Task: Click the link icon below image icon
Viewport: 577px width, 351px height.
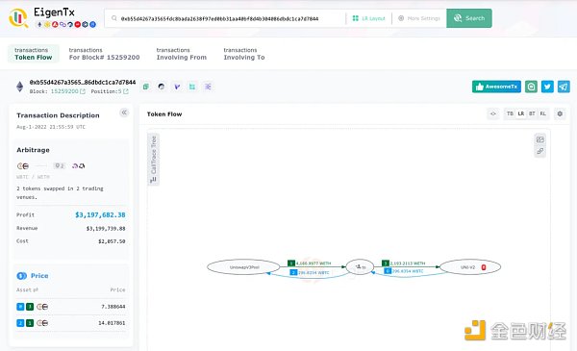Action: tap(539, 151)
